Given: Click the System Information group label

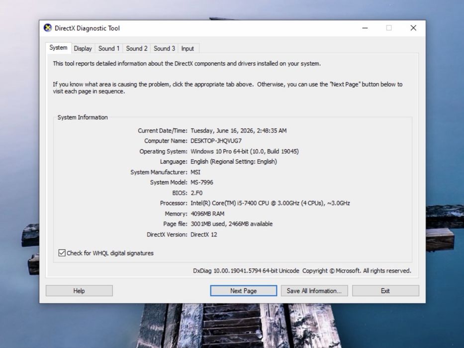Looking at the screenshot, I should (x=83, y=117).
